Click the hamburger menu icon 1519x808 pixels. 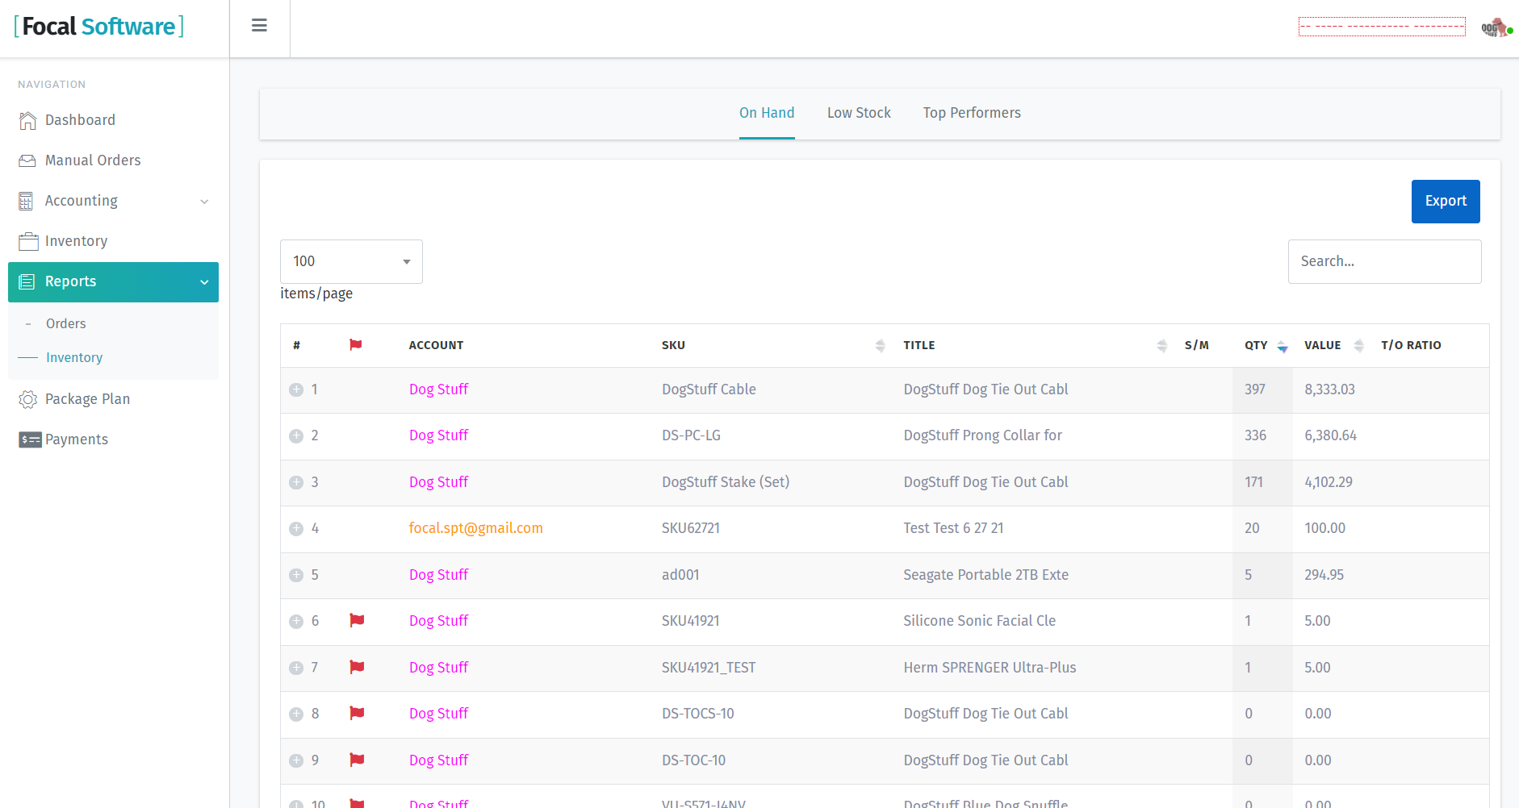click(259, 26)
